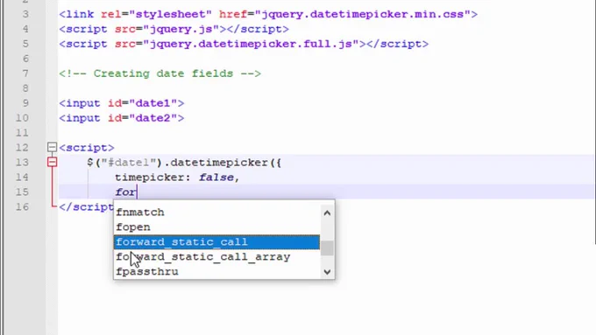Click the input id="date1" line
Viewport: 596px width, 335px height.
tap(122, 103)
